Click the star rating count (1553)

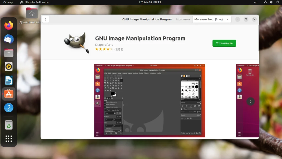click(119, 50)
